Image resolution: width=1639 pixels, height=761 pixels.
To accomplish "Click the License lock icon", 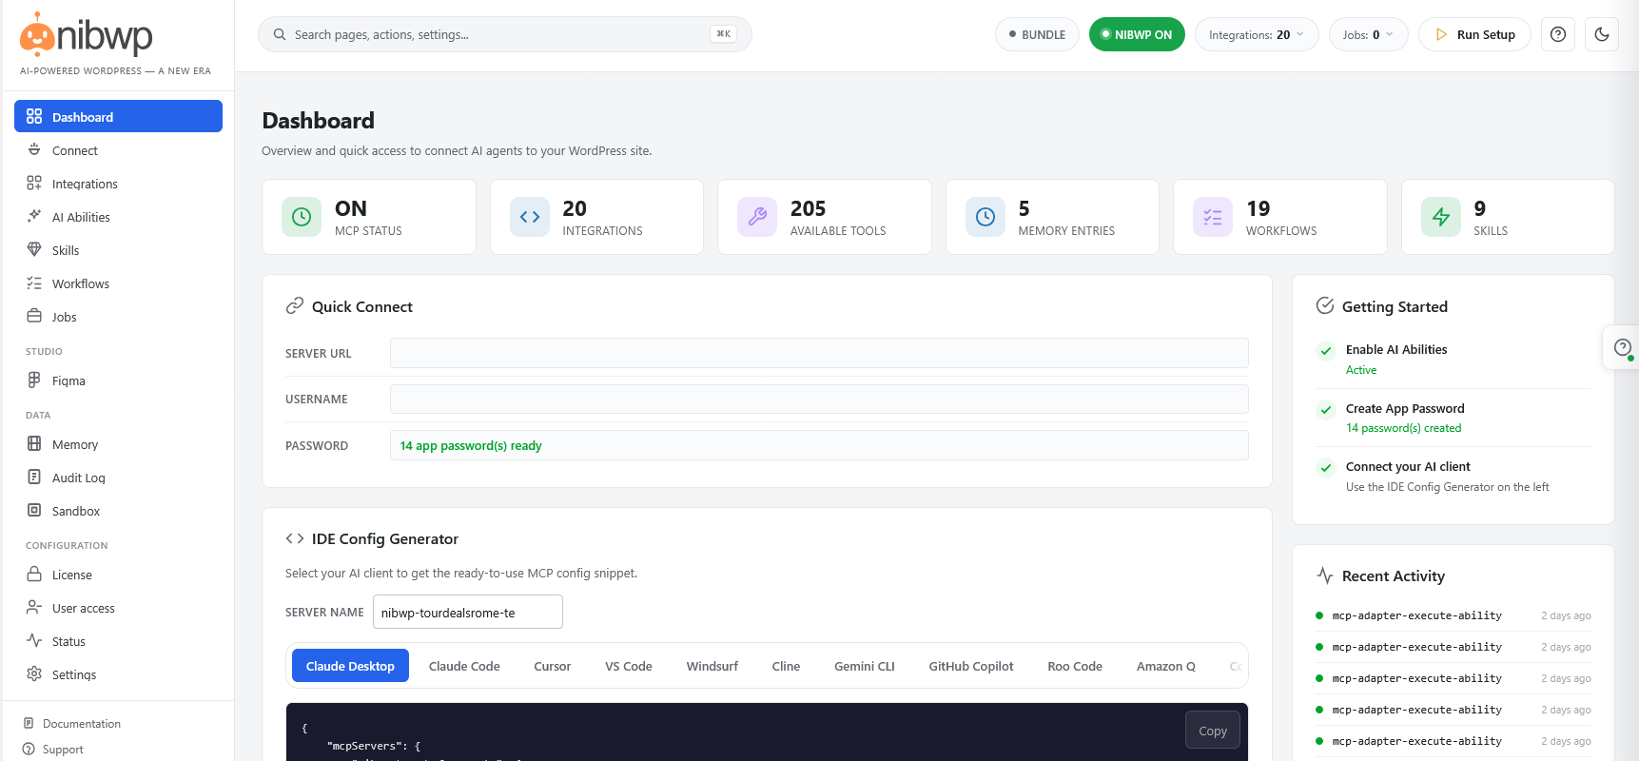I will click(34, 574).
